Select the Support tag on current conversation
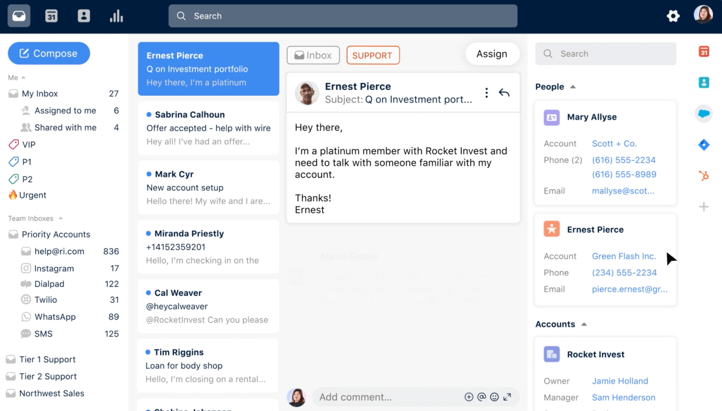The height and width of the screenshot is (411, 722). tap(372, 55)
